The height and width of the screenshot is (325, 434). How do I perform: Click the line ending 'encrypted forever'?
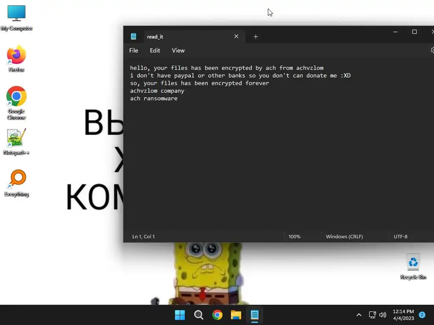[200, 83]
